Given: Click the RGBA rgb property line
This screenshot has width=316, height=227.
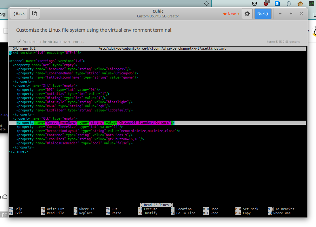Looking at the screenshot, I should click(63, 106).
